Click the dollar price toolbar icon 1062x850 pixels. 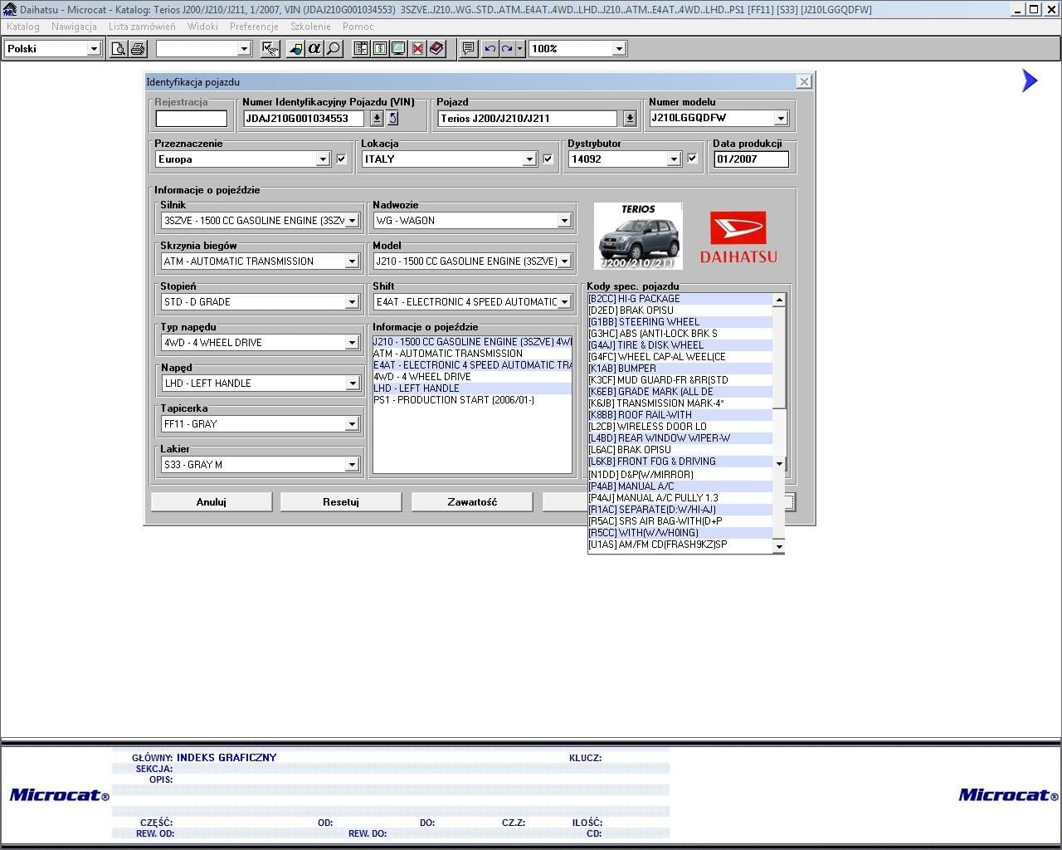379,49
